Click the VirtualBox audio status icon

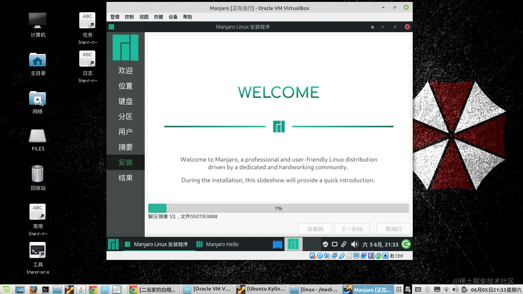[x=327, y=256]
